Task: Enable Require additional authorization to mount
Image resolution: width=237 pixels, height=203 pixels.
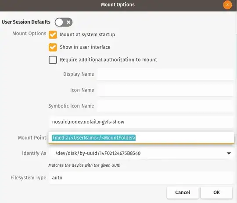Action: 53,60
